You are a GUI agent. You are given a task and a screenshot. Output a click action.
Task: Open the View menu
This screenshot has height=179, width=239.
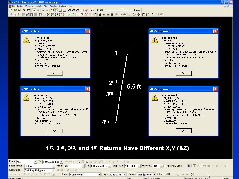46,6
